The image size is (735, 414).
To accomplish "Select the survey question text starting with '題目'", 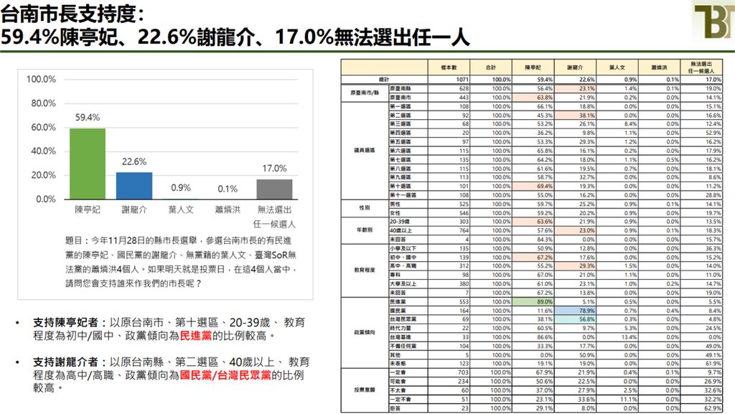I will tap(180, 262).
